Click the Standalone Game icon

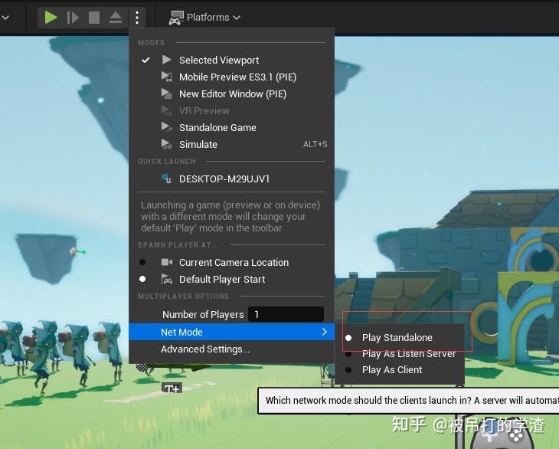click(166, 127)
